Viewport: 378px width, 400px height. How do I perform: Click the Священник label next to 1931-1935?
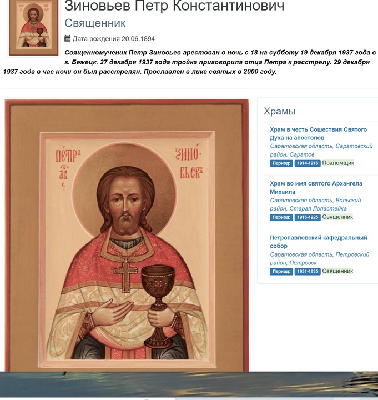pos(337,271)
